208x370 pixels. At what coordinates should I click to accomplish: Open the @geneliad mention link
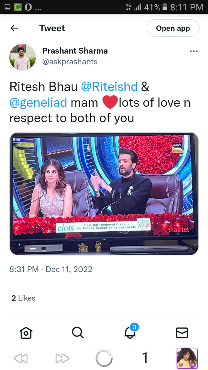[x=38, y=103]
